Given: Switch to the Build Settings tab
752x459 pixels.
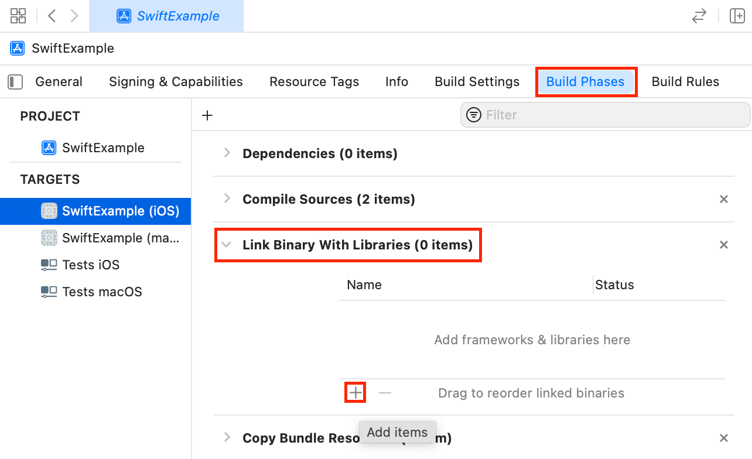Looking at the screenshot, I should pos(477,82).
